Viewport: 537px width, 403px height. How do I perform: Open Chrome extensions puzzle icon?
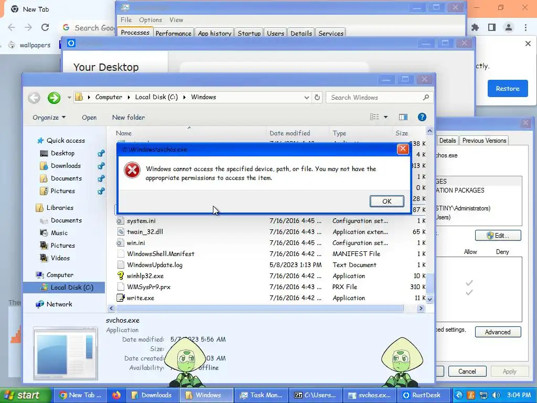[475, 27]
